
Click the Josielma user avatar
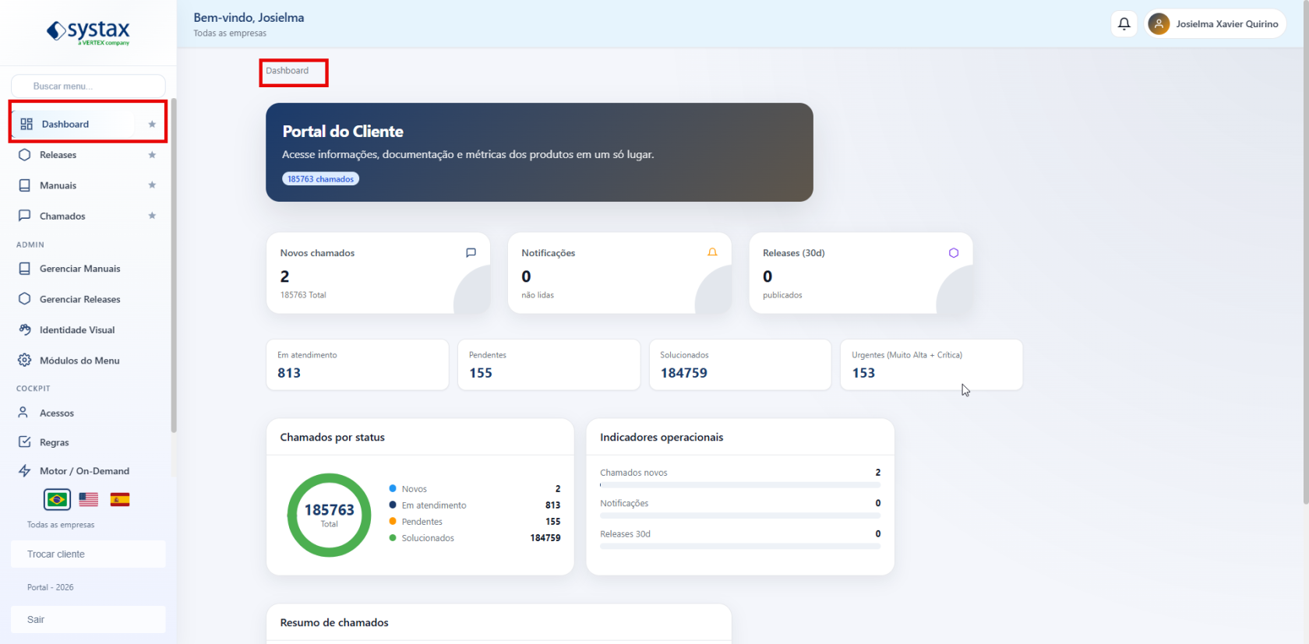(1159, 24)
